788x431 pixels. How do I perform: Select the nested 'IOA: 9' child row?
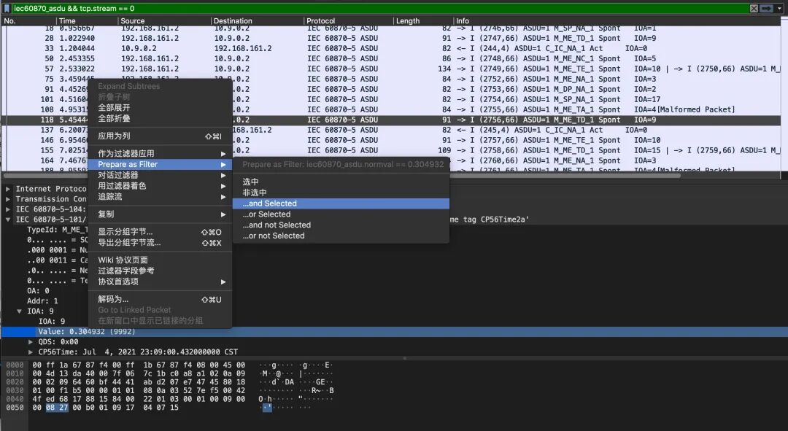pyautogui.click(x=52, y=322)
